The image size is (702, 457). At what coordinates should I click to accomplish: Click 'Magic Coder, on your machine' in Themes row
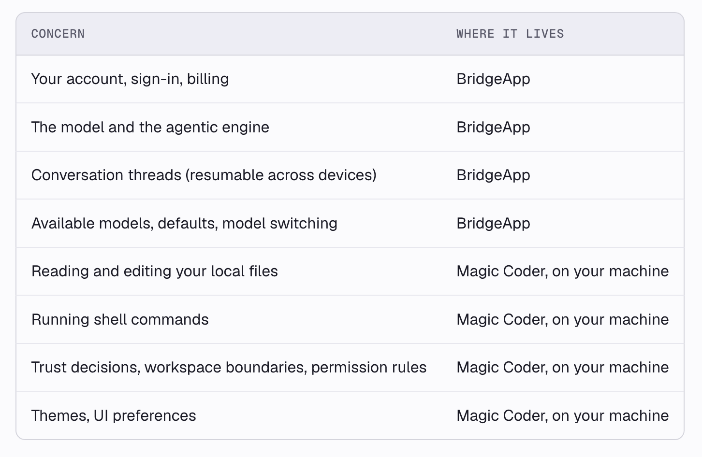coord(563,415)
